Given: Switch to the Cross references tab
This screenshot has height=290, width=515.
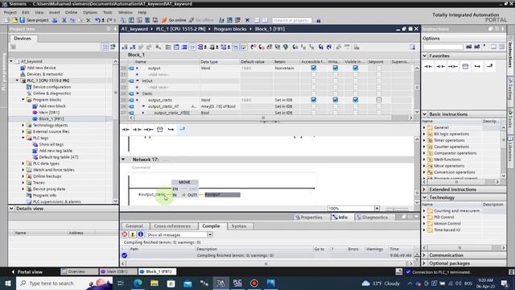Looking at the screenshot, I should 172,226.
